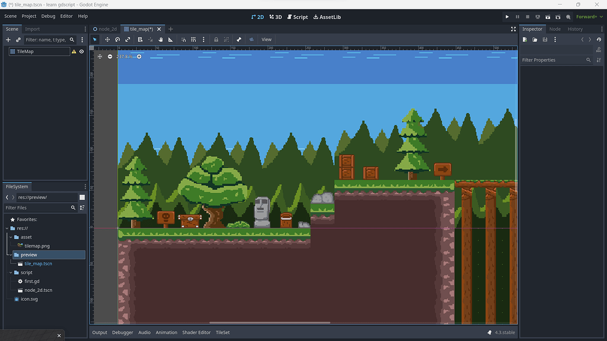Open snapping options via the vertical dots
The height and width of the screenshot is (341, 607).
204,39
